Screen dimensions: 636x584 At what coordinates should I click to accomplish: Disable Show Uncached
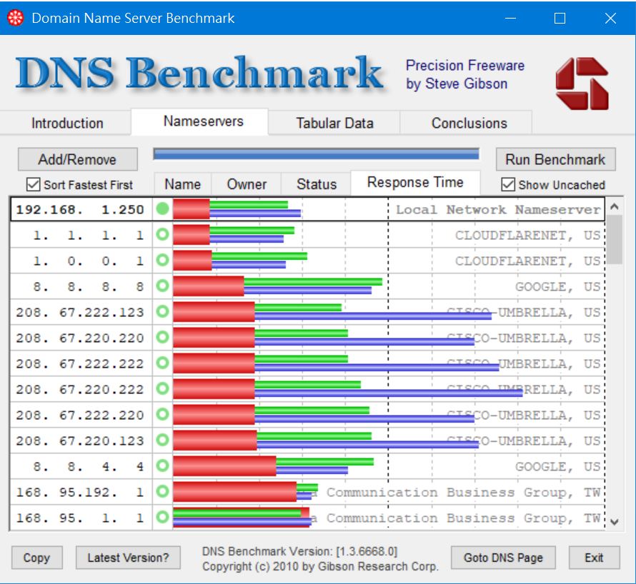coord(509,184)
